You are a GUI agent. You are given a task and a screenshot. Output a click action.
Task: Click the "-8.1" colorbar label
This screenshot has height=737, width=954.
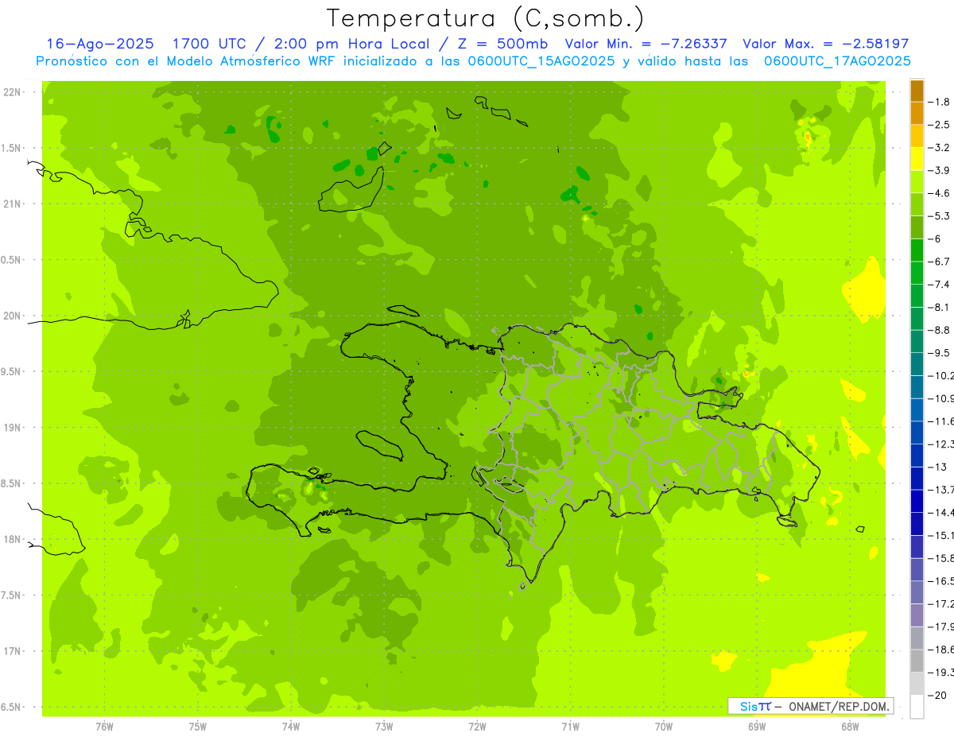(x=940, y=307)
